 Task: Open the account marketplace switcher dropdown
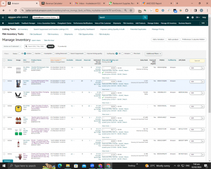tap(46, 17)
